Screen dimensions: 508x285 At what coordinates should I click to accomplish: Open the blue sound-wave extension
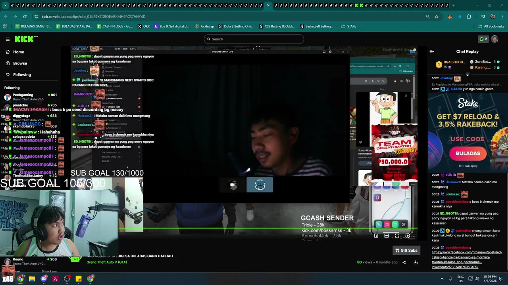pyautogui.click(x=459, y=17)
